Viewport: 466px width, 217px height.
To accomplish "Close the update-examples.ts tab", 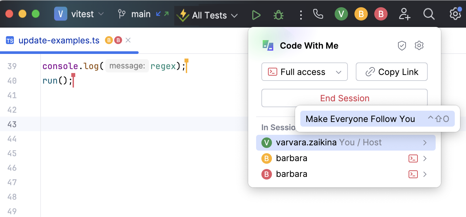I will [128, 40].
